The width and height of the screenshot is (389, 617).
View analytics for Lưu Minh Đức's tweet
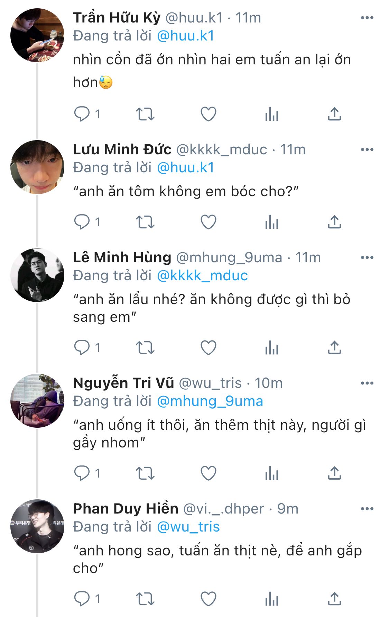point(271,222)
